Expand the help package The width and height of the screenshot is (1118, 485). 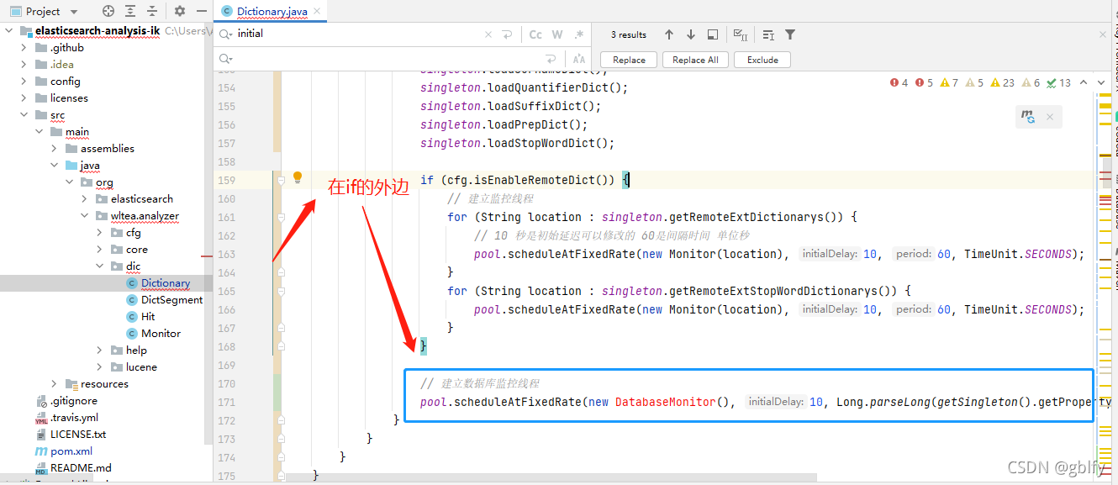click(99, 351)
